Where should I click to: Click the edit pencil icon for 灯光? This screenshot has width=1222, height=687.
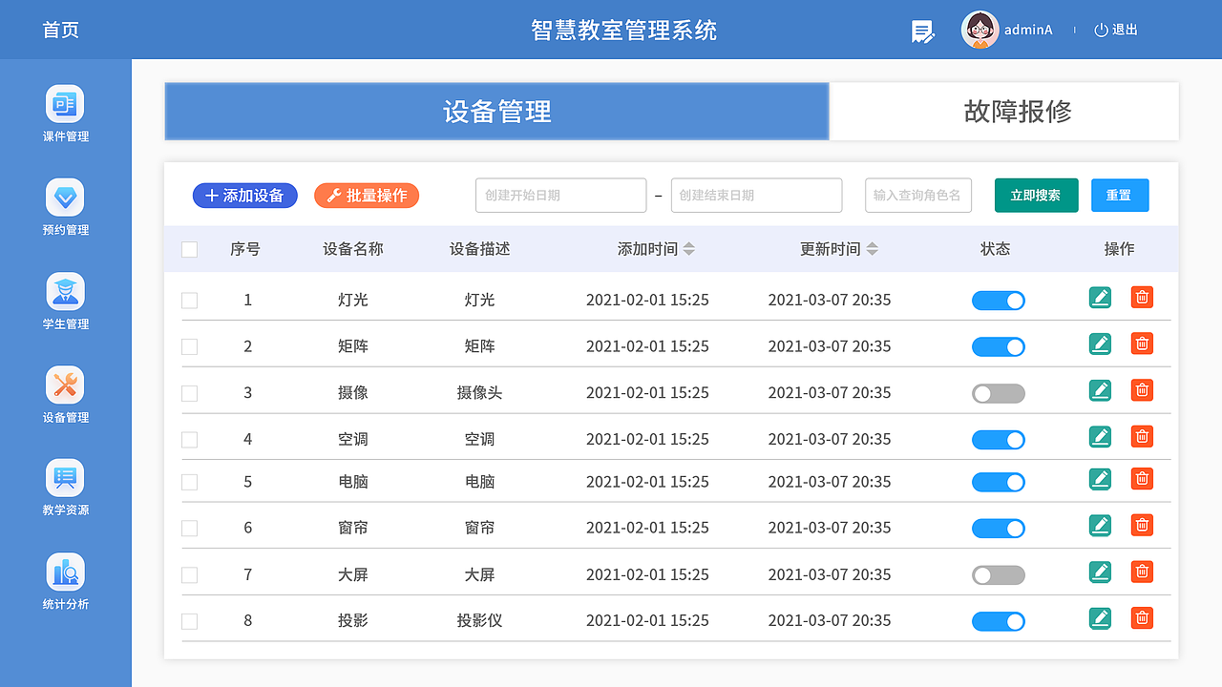pos(1100,298)
